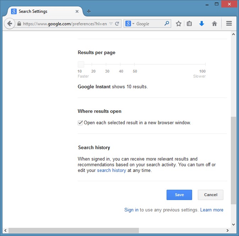The width and height of the screenshot is (239, 236).
Task: Go to home page icon
Action: tap(214, 24)
